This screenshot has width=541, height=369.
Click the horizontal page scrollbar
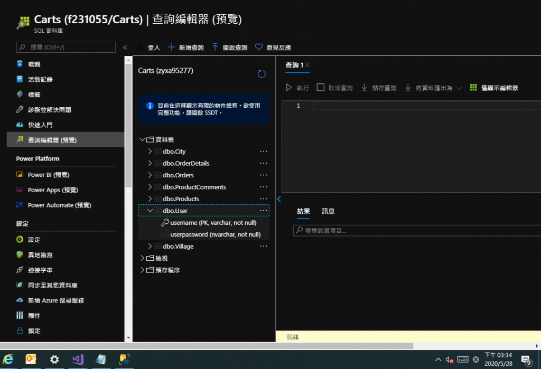tap(207, 346)
